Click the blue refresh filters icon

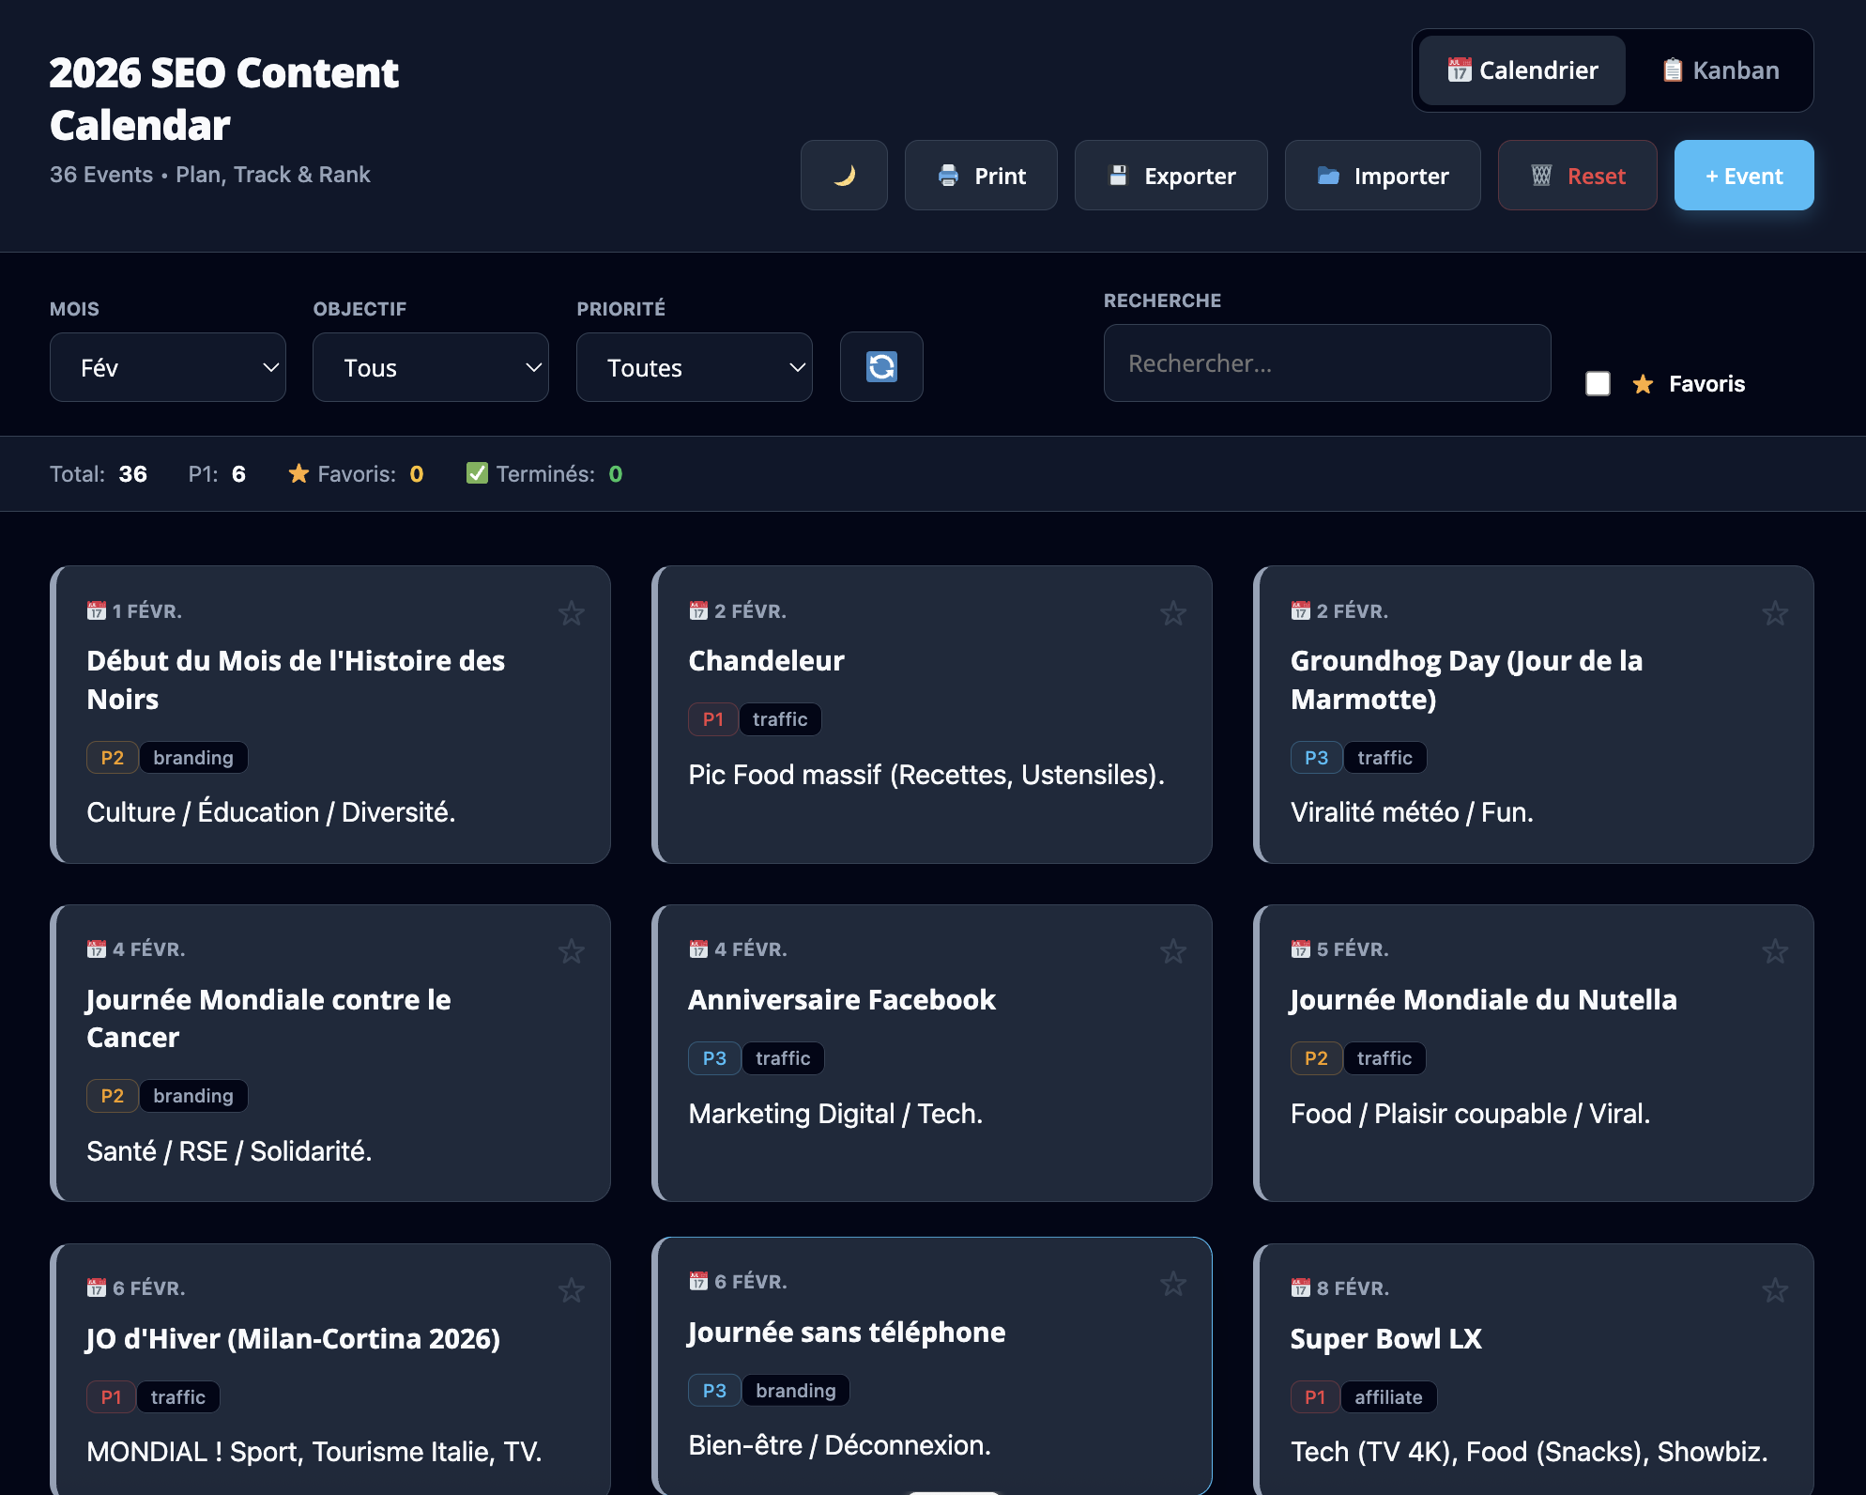(880, 366)
